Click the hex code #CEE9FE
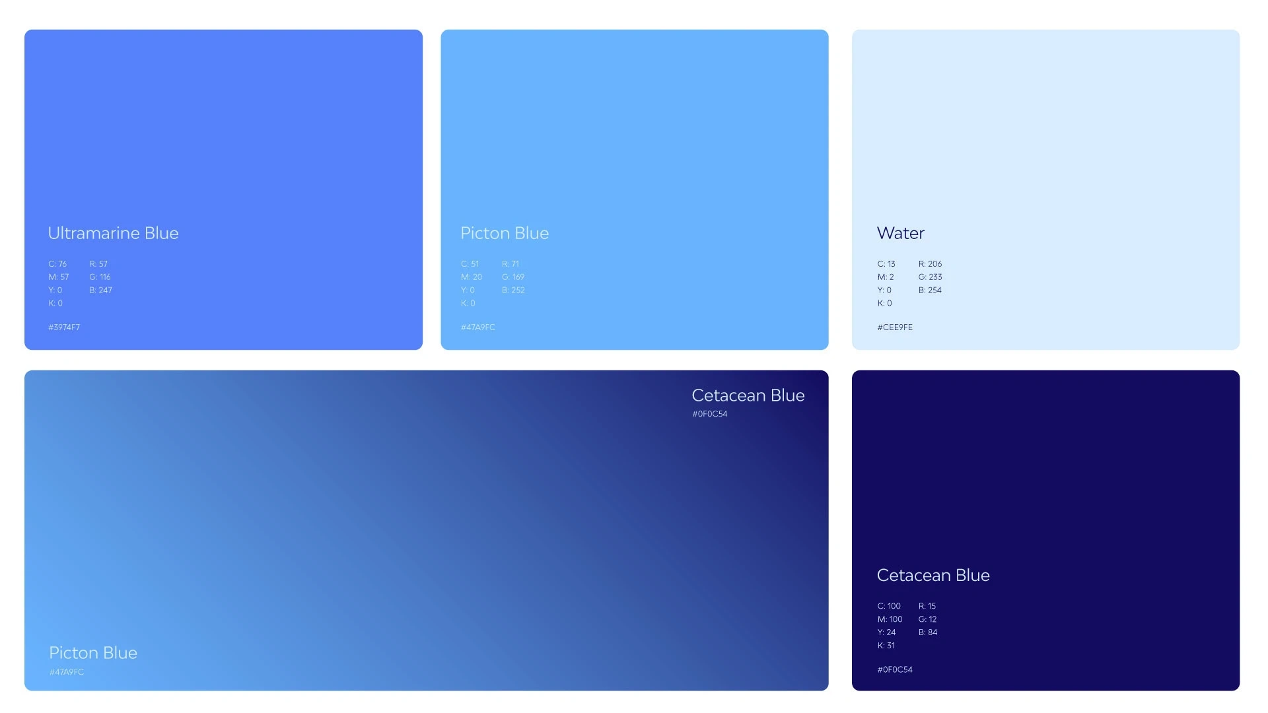Image resolution: width=1268 pixels, height=713 pixels. pyautogui.click(x=894, y=327)
